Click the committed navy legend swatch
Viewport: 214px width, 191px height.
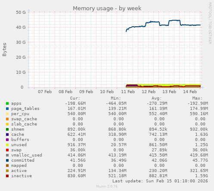coord(7,160)
